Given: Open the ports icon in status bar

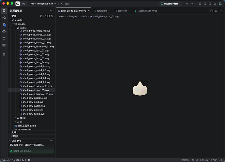Looking at the screenshot, I should pos(29,160).
